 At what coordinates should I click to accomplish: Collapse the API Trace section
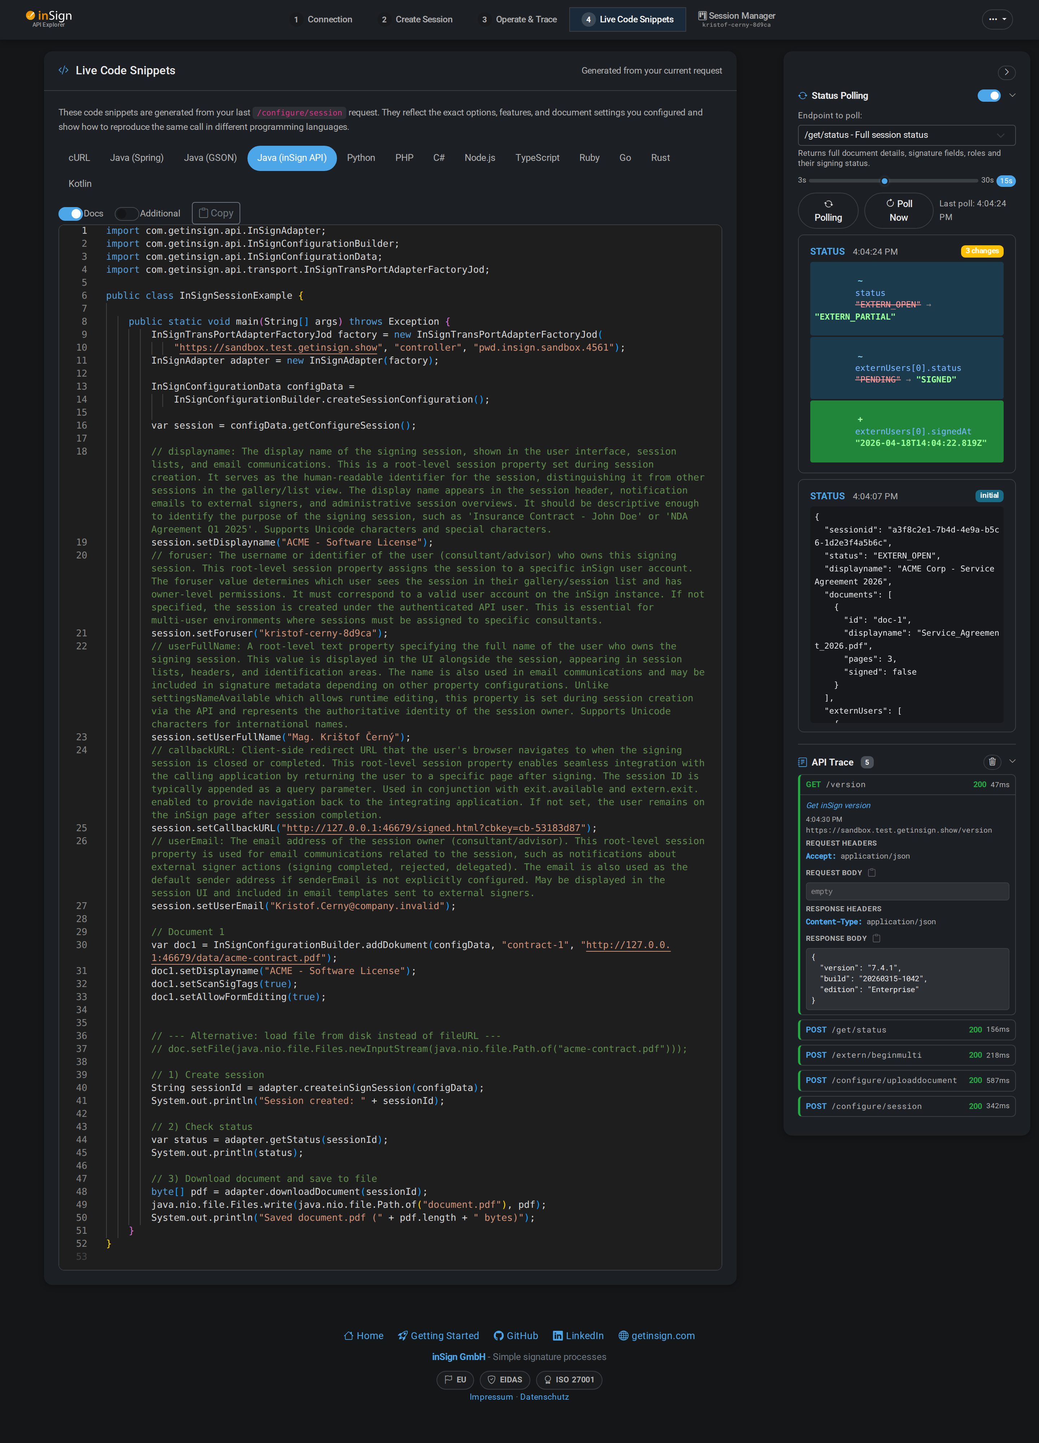click(x=1012, y=761)
